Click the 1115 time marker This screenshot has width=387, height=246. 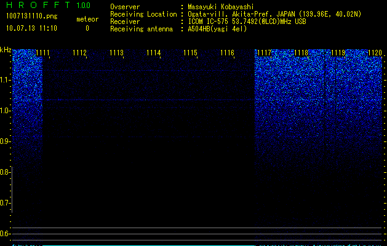[x=191, y=53]
